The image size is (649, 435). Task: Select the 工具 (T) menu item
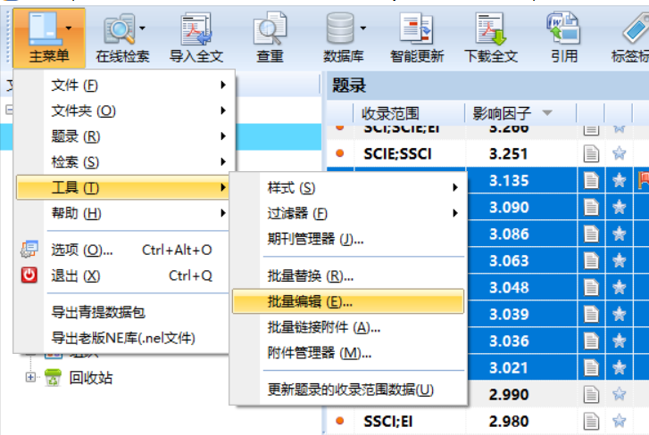[122, 187]
